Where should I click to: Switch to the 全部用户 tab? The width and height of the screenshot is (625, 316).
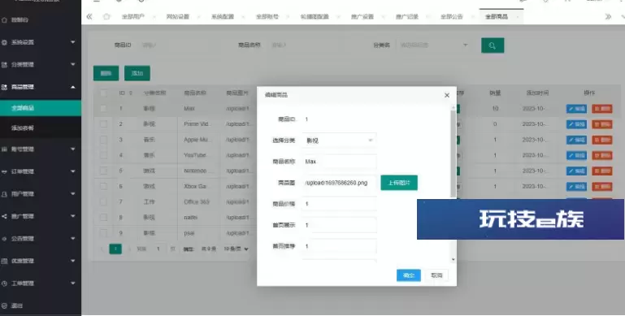[133, 17]
